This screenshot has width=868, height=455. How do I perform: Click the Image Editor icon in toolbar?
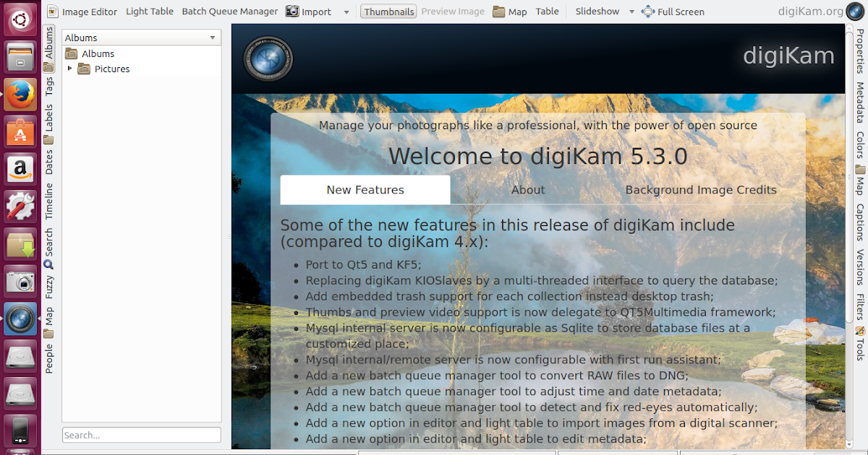point(53,12)
